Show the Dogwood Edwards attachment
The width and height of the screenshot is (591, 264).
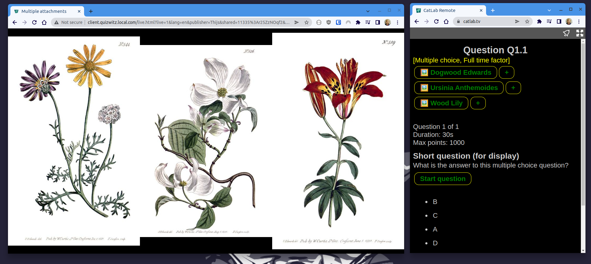(x=456, y=73)
